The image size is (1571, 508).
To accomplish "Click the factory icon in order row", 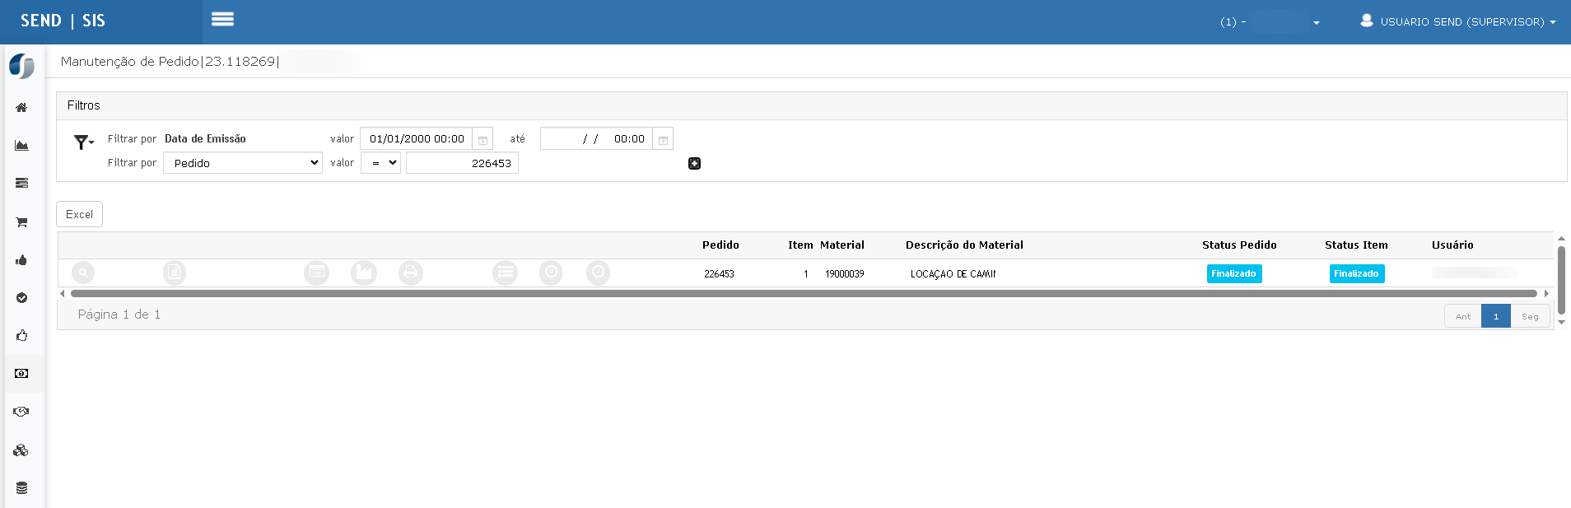I will pyautogui.click(x=363, y=273).
